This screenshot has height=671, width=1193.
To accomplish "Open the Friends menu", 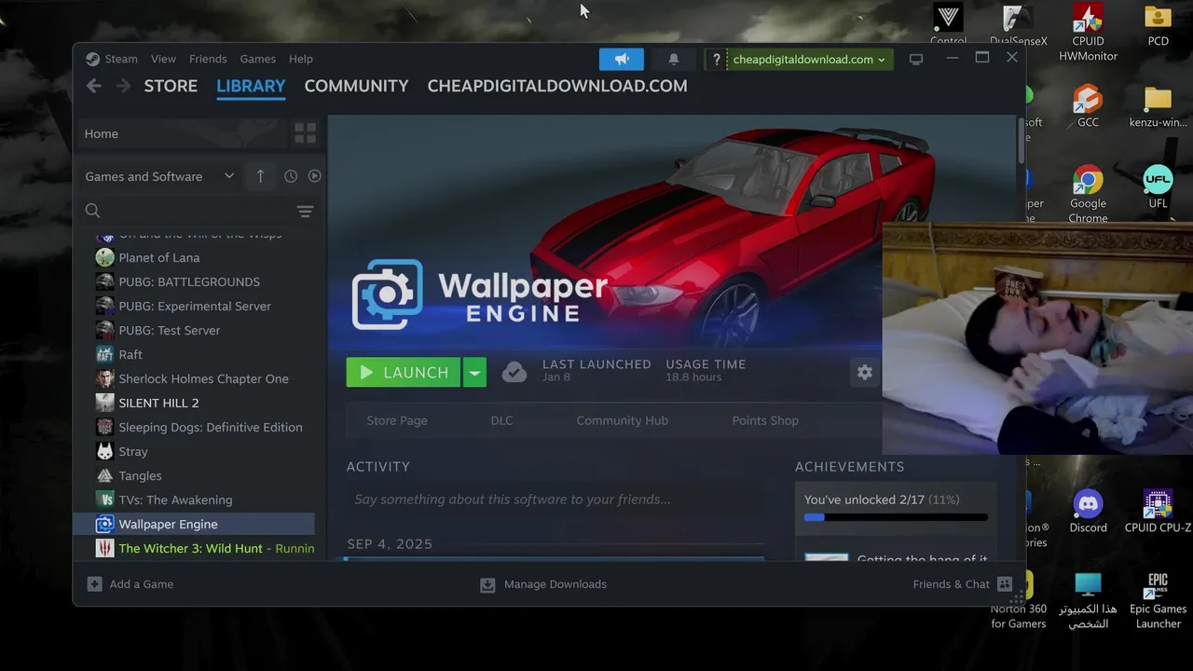I will [x=208, y=59].
